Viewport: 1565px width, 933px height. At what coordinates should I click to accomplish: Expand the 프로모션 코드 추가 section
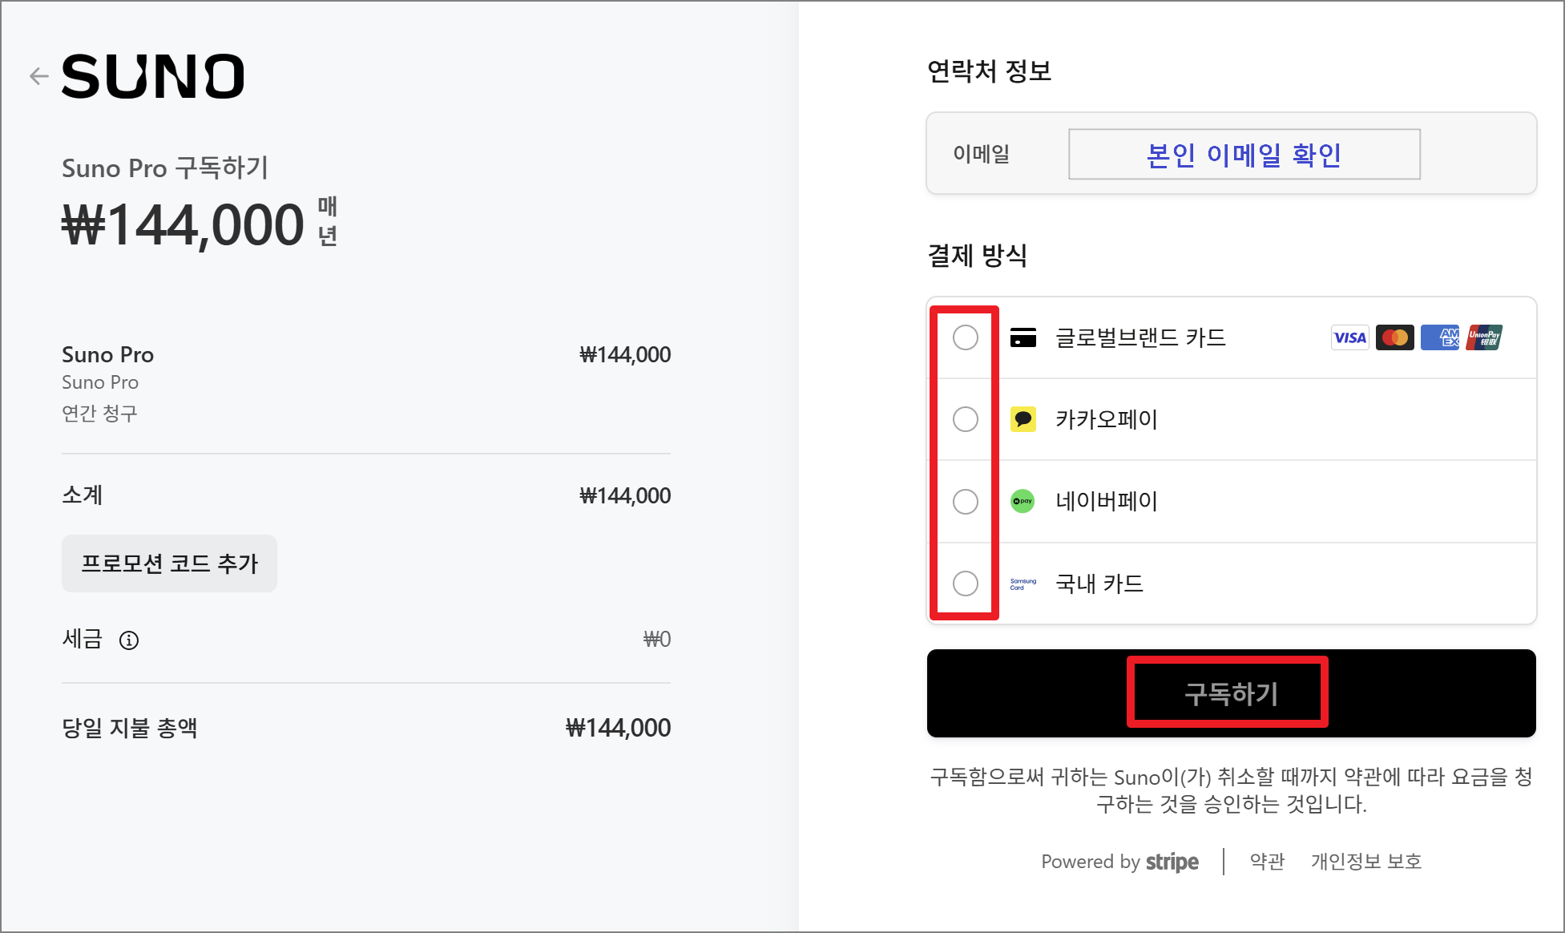click(x=169, y=563)
